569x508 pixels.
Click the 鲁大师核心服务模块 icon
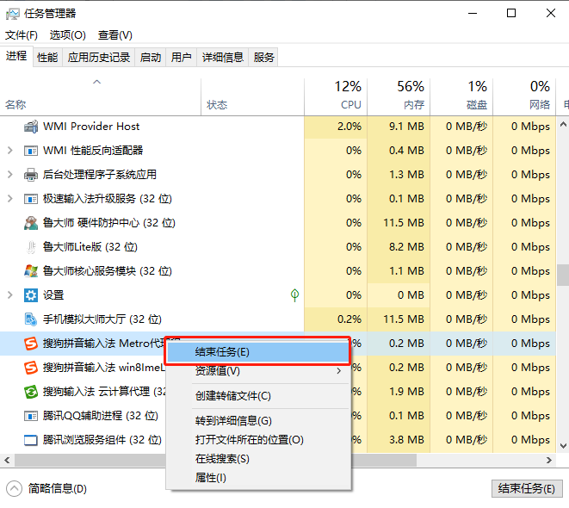point(31,271)
